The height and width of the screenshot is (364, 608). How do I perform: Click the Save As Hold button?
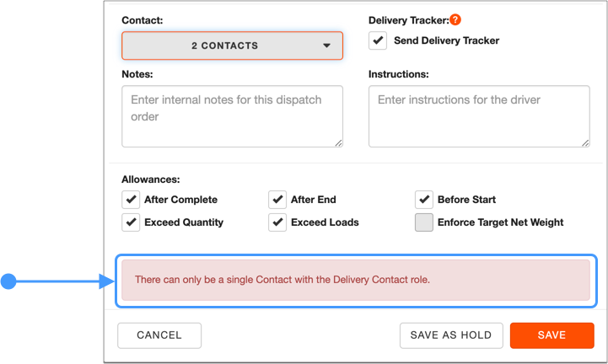pos(451,335)
